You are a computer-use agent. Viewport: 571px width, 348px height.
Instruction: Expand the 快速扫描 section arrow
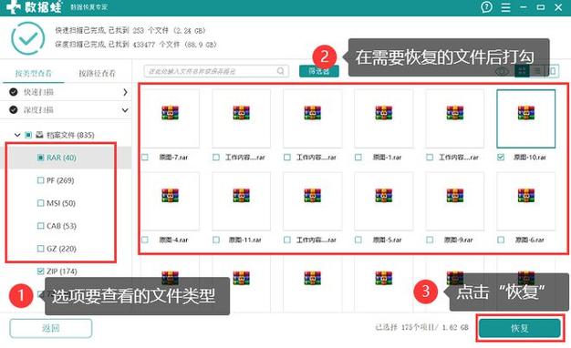point(125,92)
